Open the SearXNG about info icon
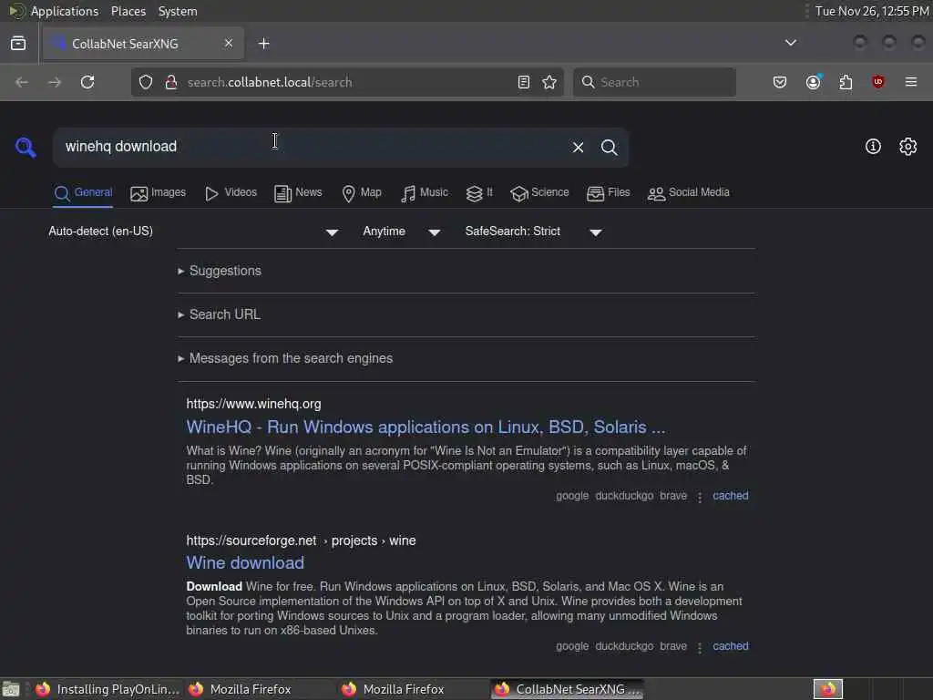This screenshot has width=933, height=700. pos(873,147)
